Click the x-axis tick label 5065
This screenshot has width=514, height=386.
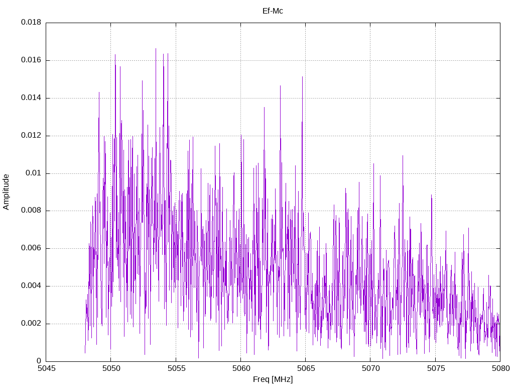pos(306,368)
